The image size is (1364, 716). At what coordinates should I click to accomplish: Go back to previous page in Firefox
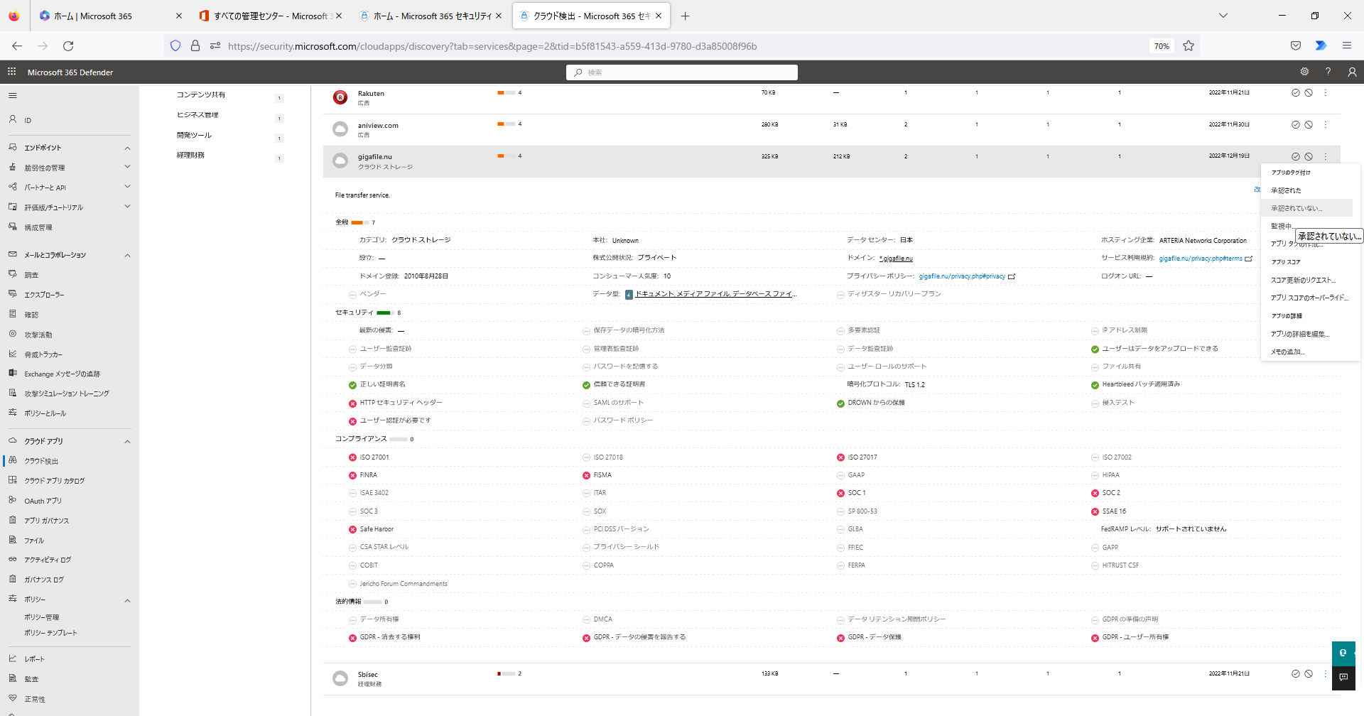[x=17, y=46]
